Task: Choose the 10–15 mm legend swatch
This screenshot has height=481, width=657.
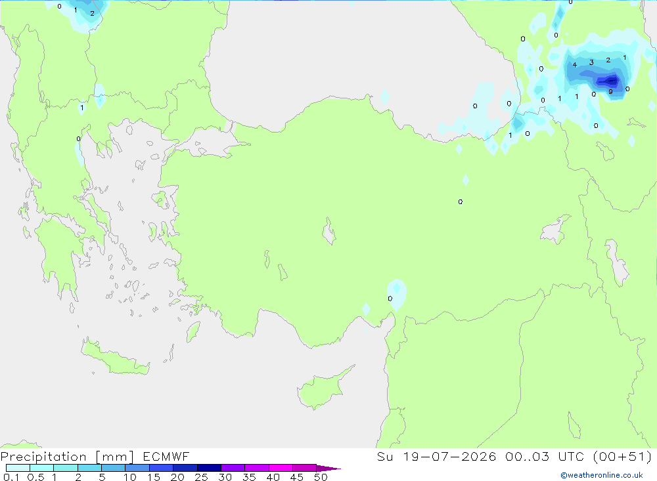Action: (137, 468)
